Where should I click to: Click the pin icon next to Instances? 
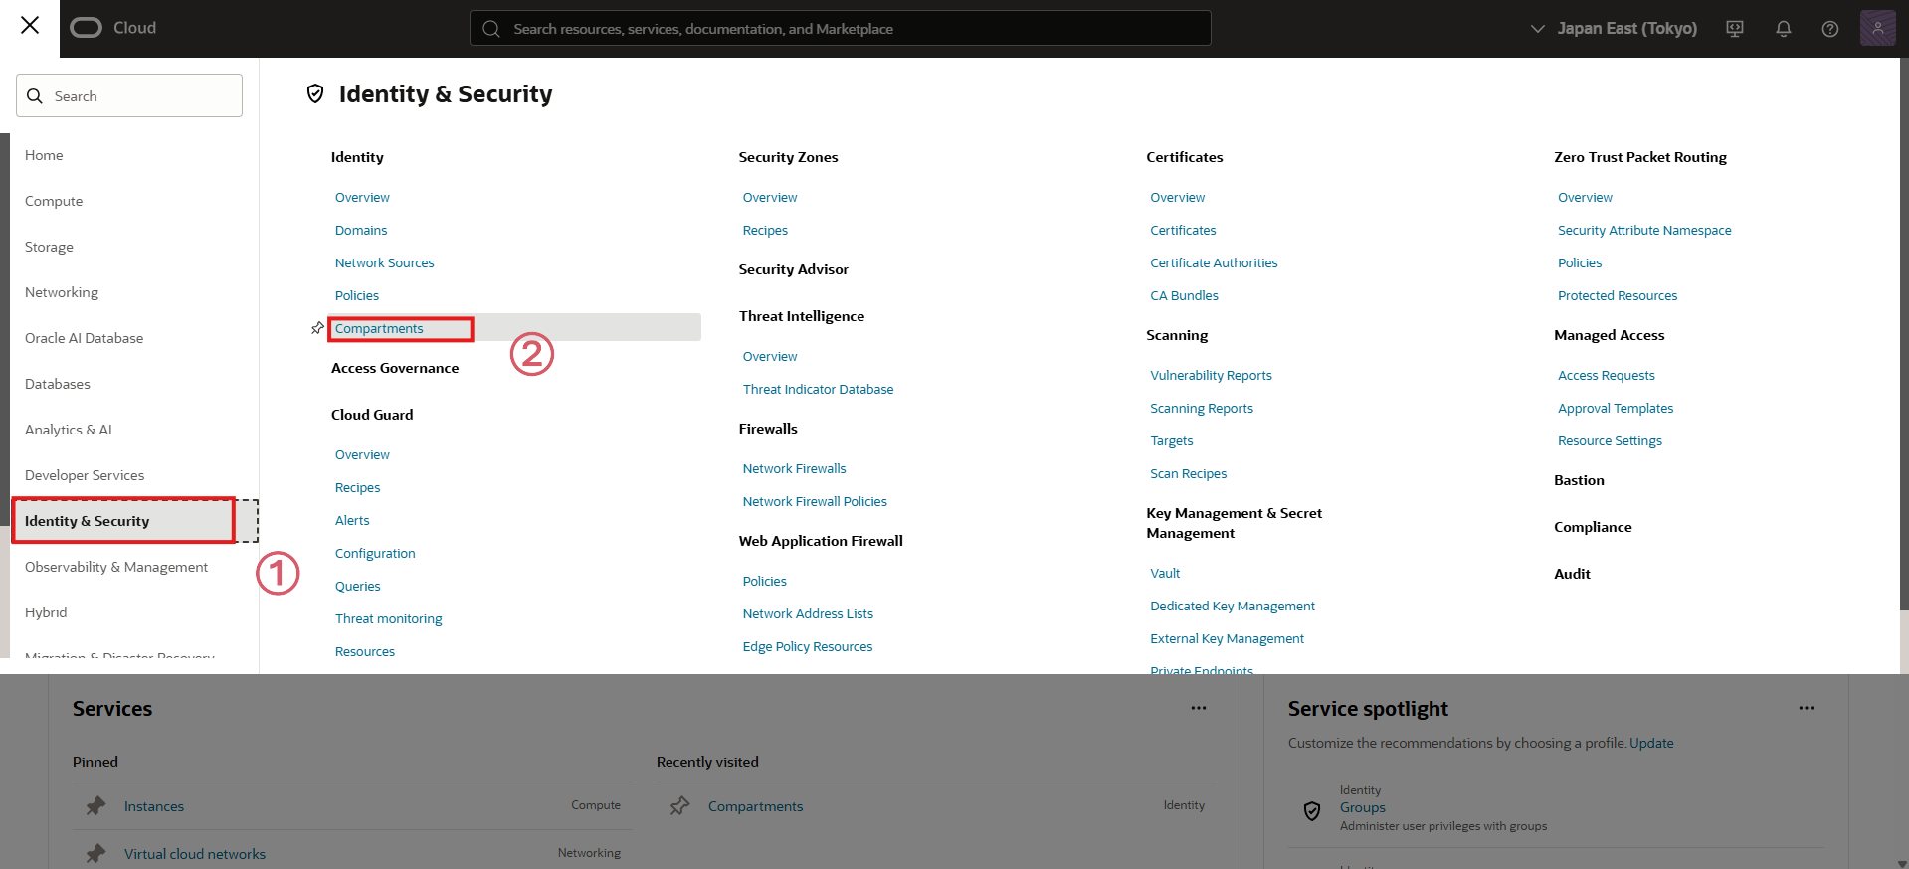tap(95, 806)
